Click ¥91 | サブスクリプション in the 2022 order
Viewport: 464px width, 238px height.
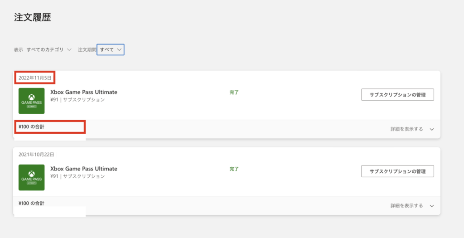[77, 100]
